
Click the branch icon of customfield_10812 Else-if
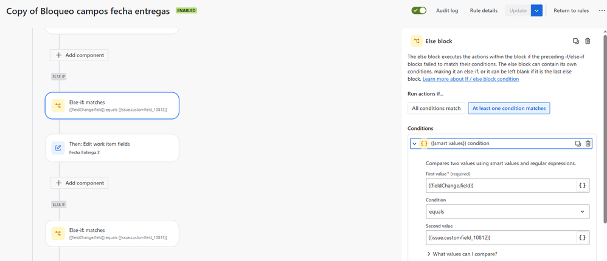58,106
